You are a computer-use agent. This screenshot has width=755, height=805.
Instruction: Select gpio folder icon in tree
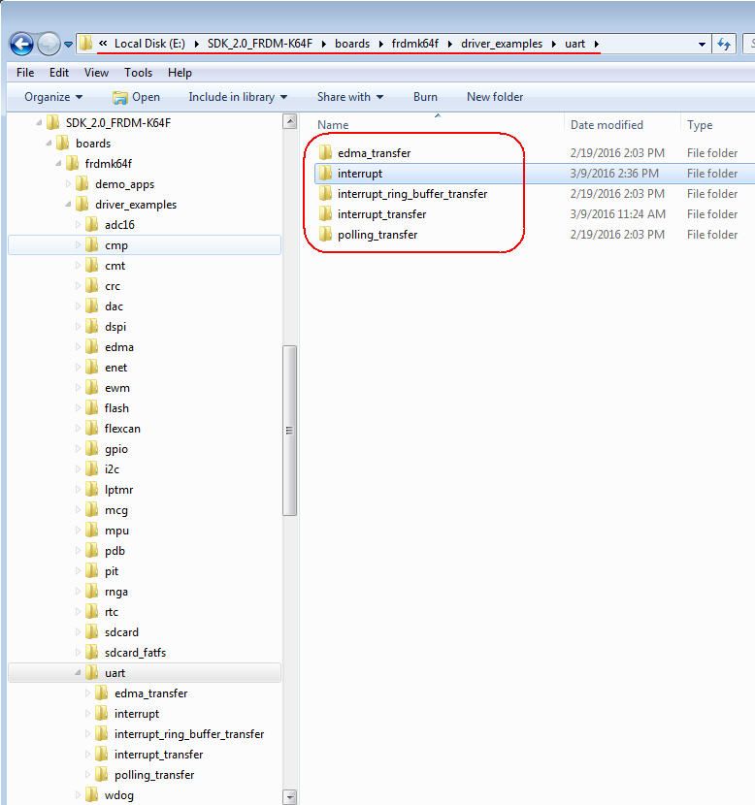92,449
